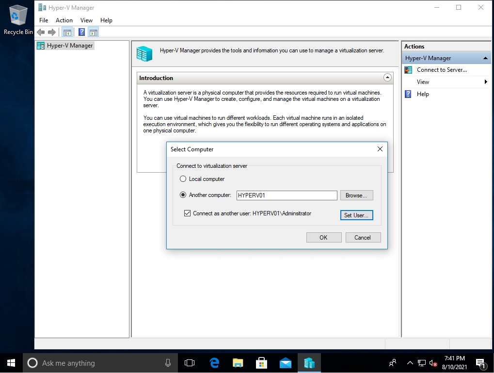
Task: Open the Help toolbar icon with question mark
Action: click(81, 32)
